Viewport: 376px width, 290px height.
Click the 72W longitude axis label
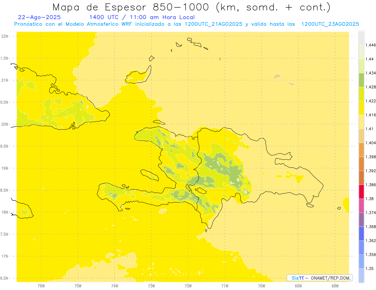188,286
